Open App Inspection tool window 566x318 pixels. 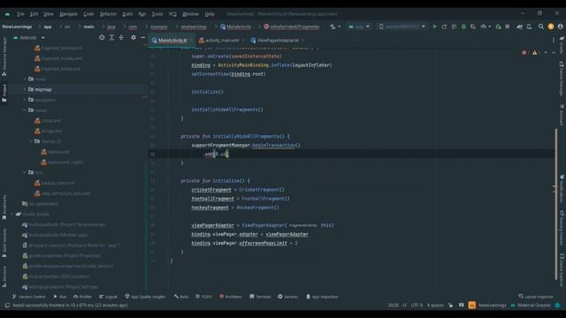pyautogui.click(x=322, y=297)
